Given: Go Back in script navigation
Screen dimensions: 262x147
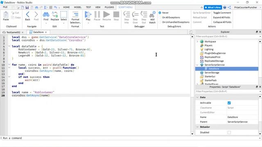Looking at the screenshot, I should [27, 16].
